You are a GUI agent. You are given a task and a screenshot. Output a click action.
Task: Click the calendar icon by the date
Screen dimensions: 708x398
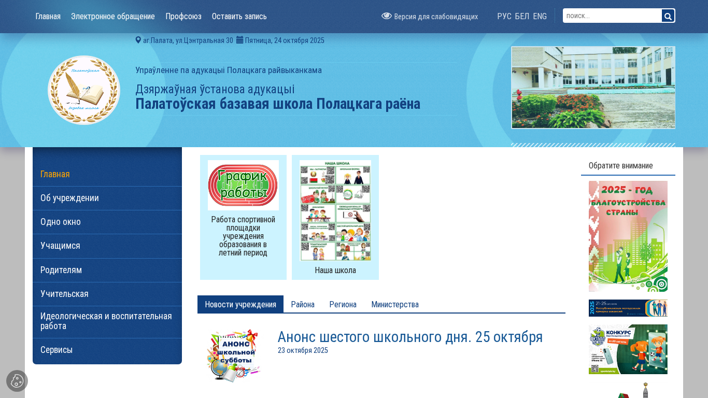tap(239, 40)
